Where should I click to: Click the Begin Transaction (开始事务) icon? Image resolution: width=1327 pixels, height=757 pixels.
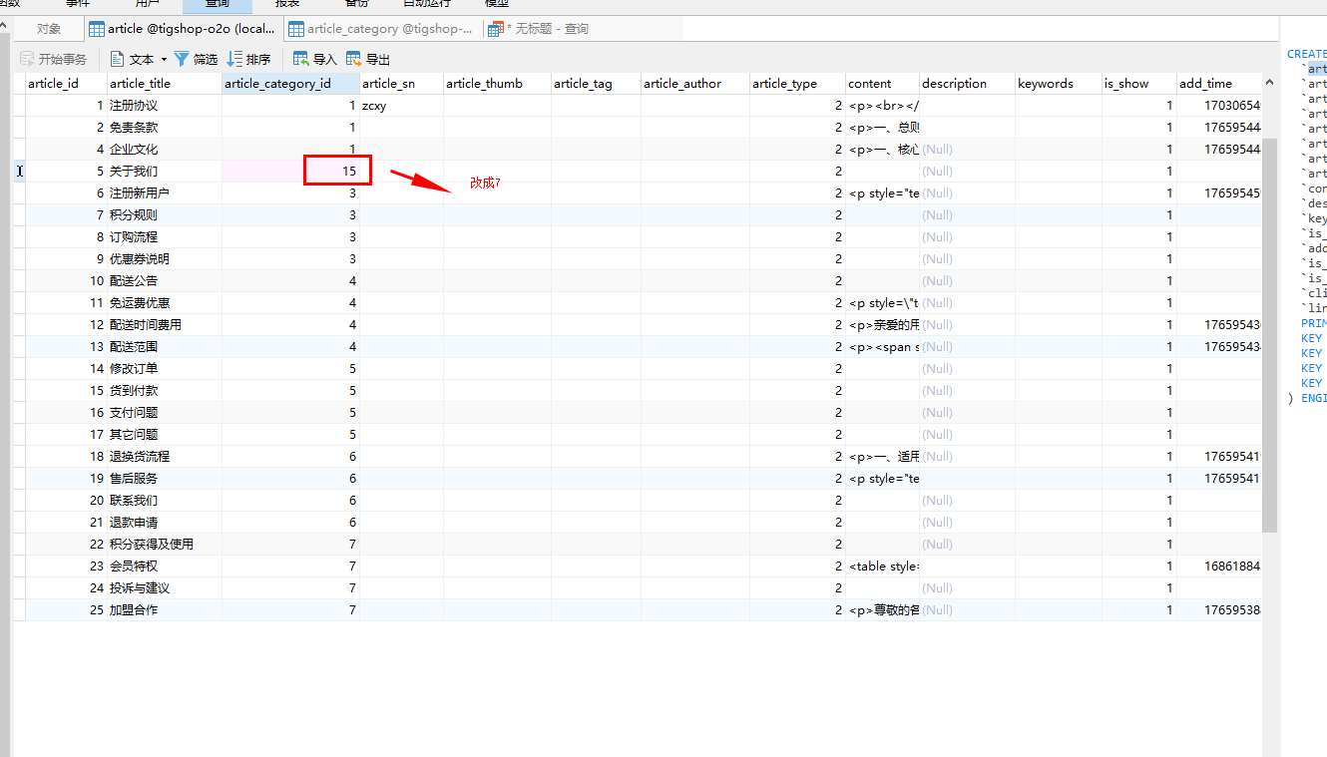27,60
